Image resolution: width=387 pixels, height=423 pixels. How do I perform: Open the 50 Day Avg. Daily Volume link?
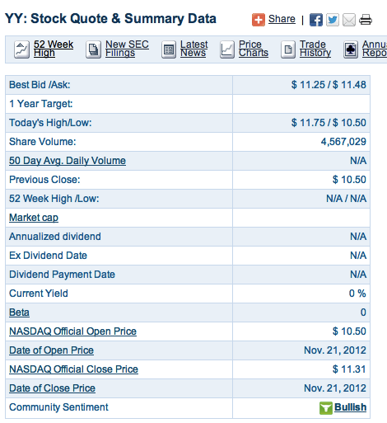click(x=68, y=161)
